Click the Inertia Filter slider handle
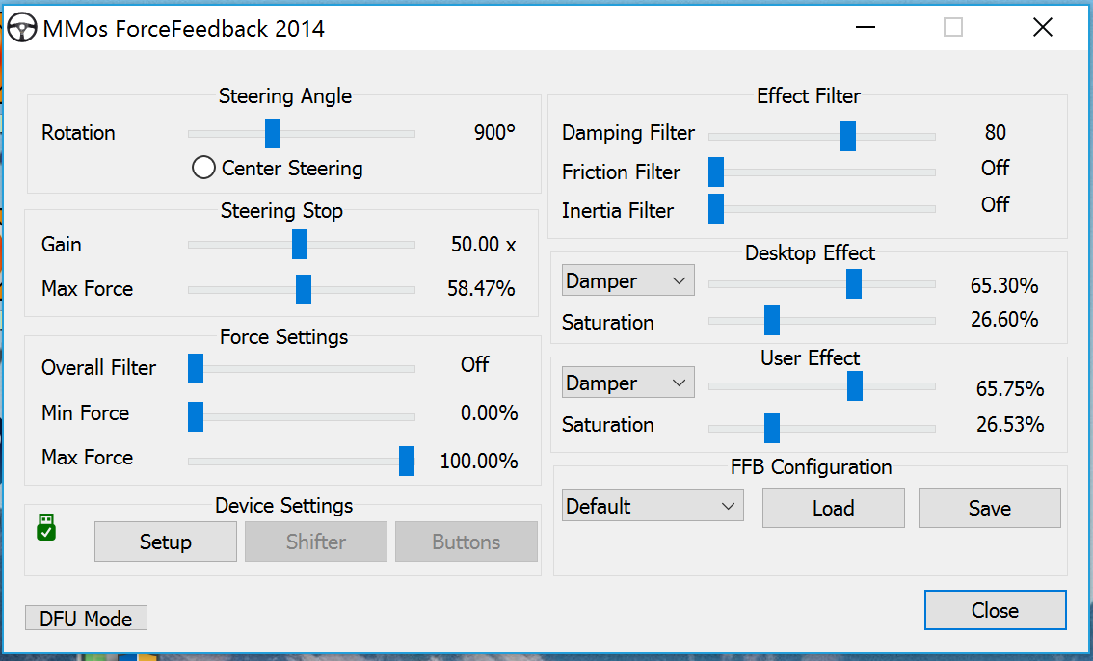This screenshot has width=1093, height=661. click(x=716, y=209)
